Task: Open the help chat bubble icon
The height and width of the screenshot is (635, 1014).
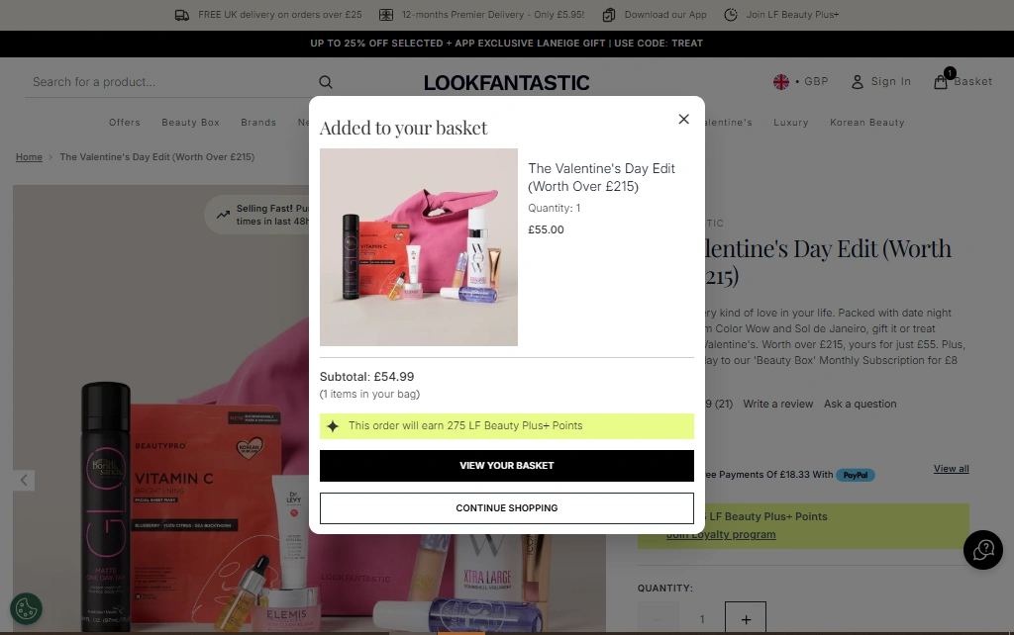Action: [x=982, y=550]
